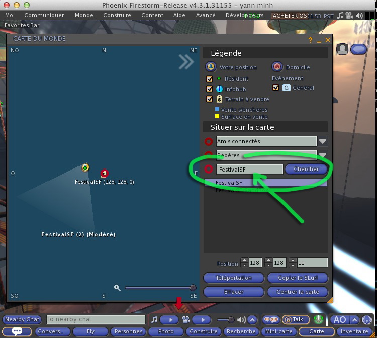Click the speech bubble button at bottom left

[17, 331]
